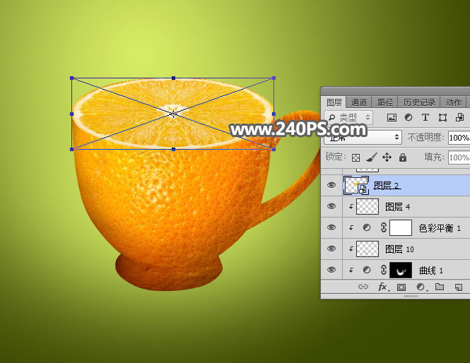Click clipping arrow on 图层 10
The image size is (470, 363).
(x=351, y=249)
